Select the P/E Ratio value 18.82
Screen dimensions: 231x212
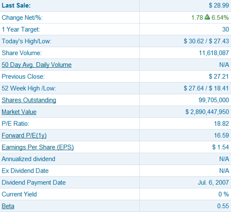coord(222,124)
